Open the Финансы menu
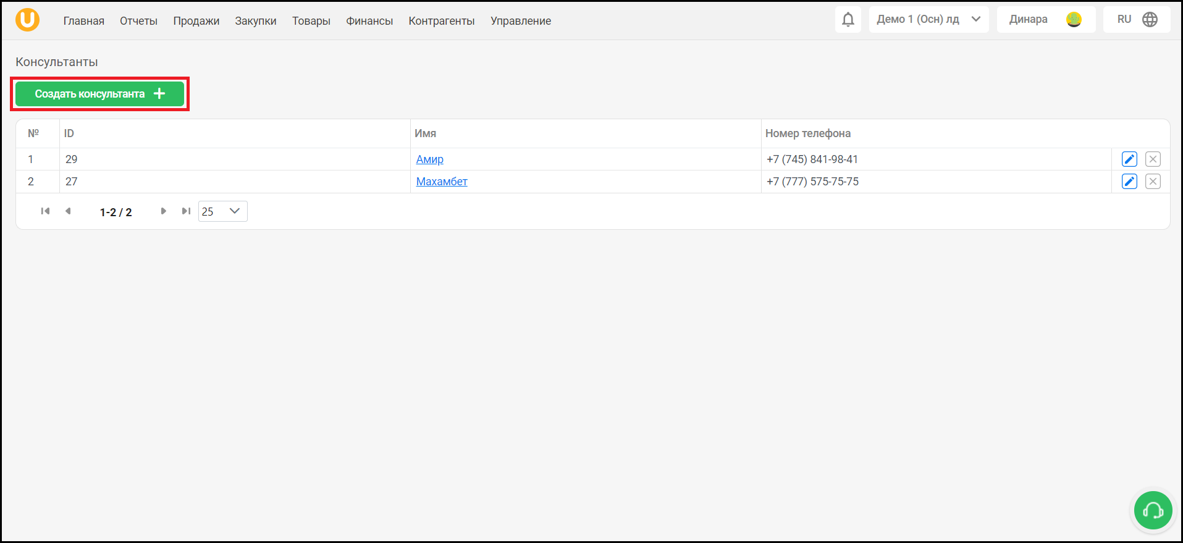This screenshot has width=1183, height=543. coord(369,21)
